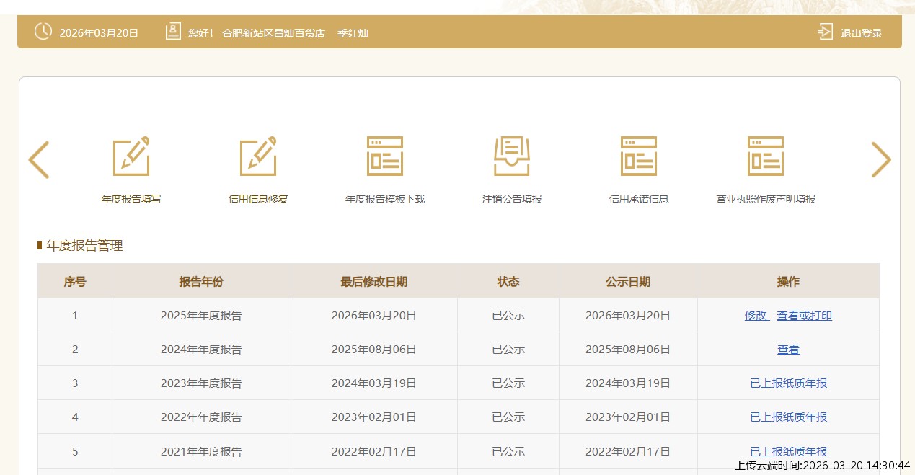Click the user profile icon near 您好
Image resolution: width=915 pixels, height=475 pixels.
pos(173,32)
